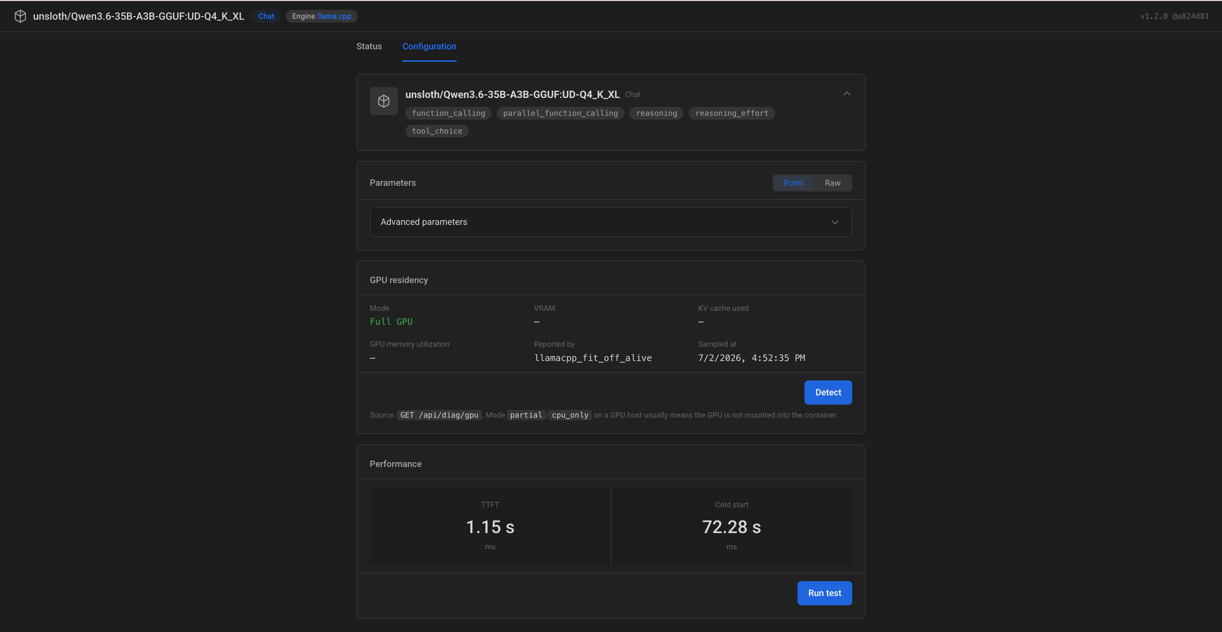
Task: Click the Run test button
Action: click(x=824, y=593)
